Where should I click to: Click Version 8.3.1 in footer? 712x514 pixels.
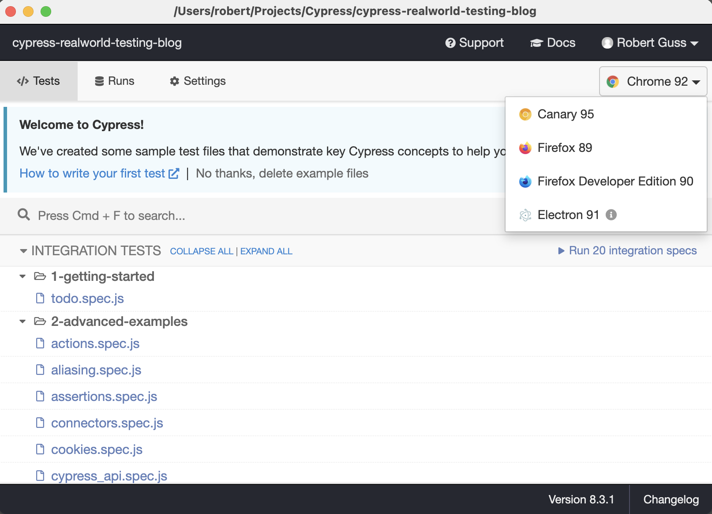tap(581, 499)
